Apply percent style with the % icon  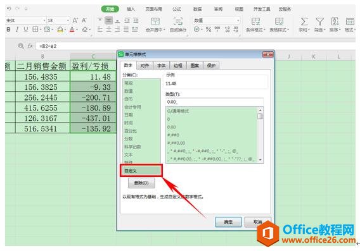(209, 29)
